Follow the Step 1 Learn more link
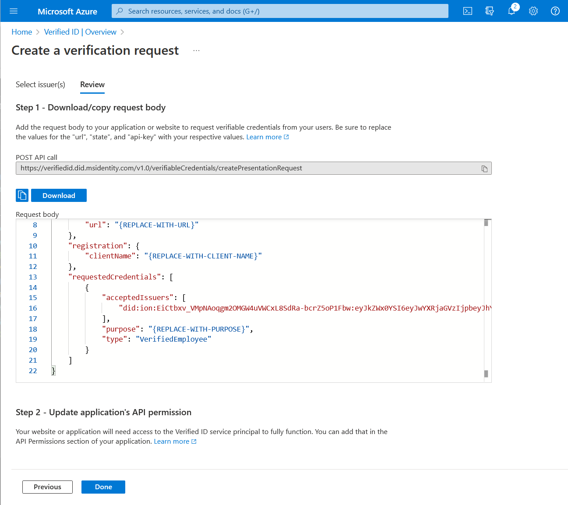 pos(268,137)
